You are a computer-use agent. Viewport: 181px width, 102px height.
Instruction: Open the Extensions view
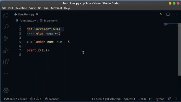click(6, 62)
